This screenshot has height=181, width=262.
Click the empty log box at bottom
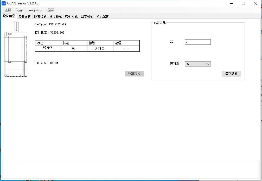coord(131,170)
